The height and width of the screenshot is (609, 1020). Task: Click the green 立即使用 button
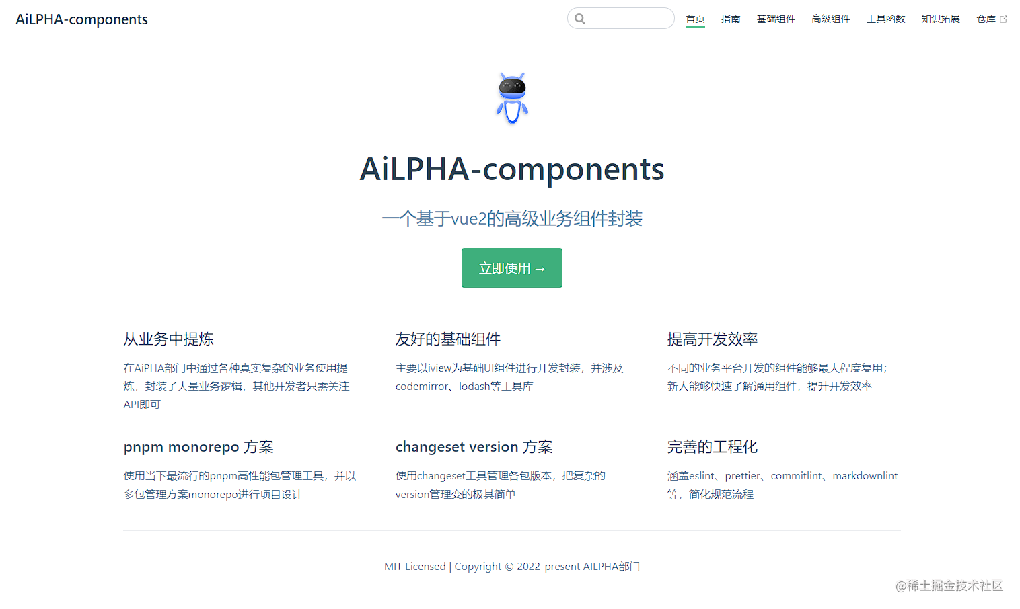[x=512, y=268]
